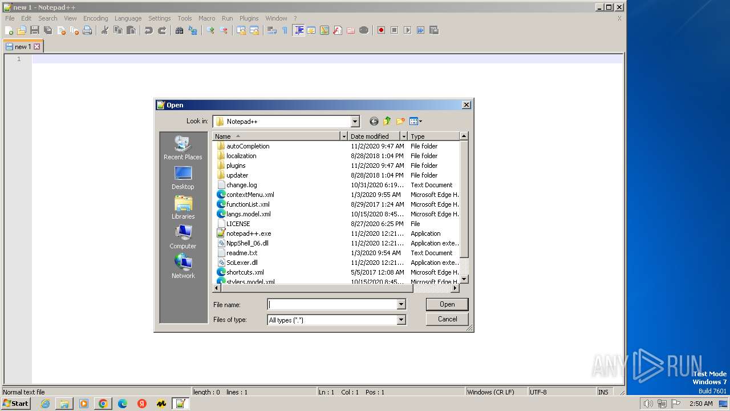
Task: Click the Save All toolbar icon
Action: (x=48, y=30)
